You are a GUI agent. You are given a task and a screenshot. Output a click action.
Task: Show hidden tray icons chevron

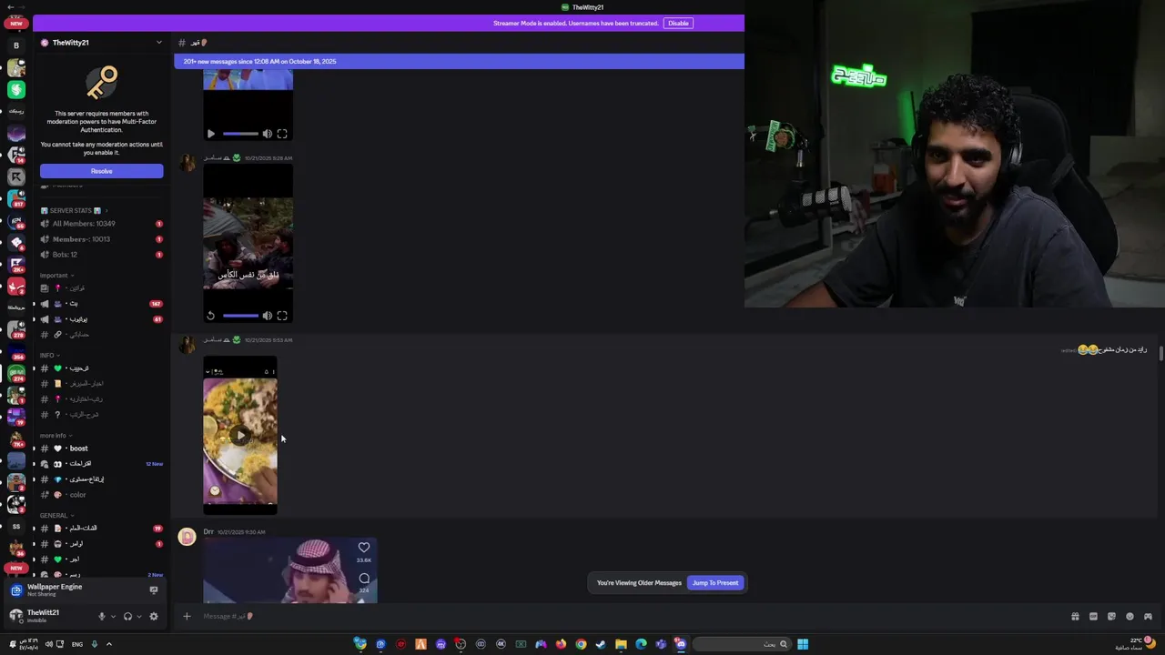[108, 644]
